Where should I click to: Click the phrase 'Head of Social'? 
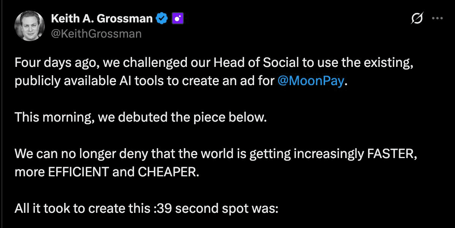coord(252,63)
